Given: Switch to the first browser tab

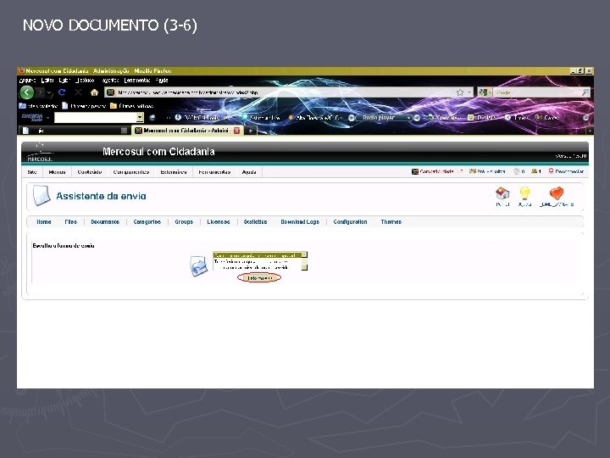Looking at the screenshot, I should pos(74,131).
